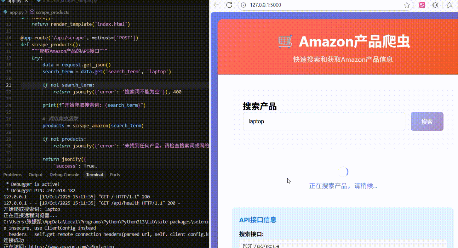Focus the product search field containing laptop
This screenshot has height=248, width=458.
(324, 121)
